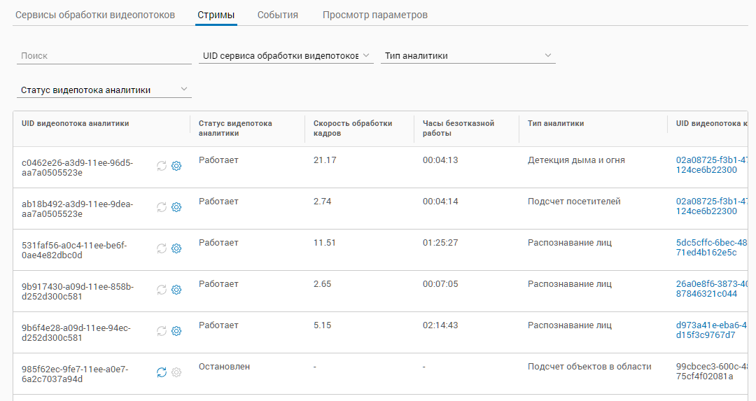Click Скорость обработки кадров column header
This screenshot has height=401, width=756.
click(x=353, y=128)
